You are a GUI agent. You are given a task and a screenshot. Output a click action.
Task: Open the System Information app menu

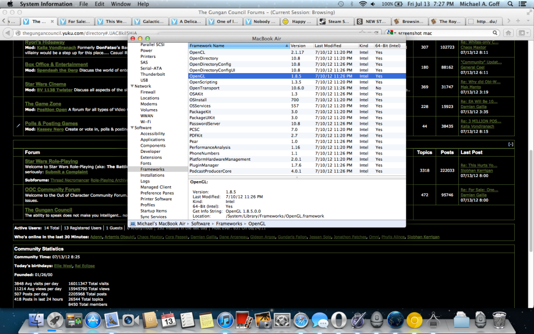pos(46,4)
